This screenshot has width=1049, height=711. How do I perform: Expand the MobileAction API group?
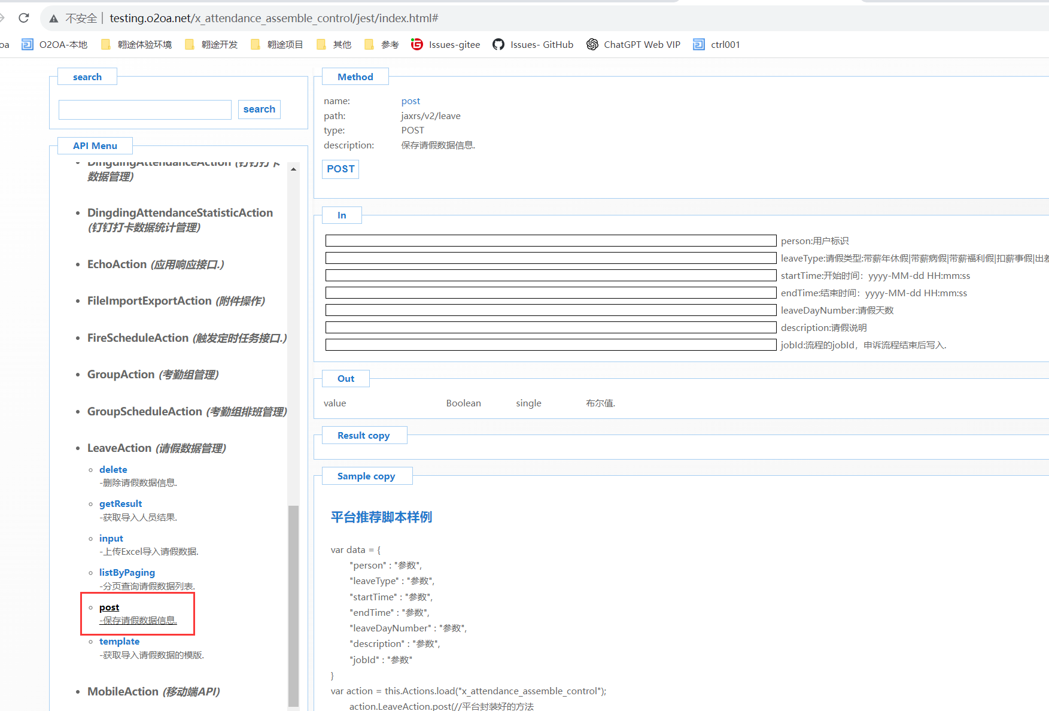coord(123,691)
